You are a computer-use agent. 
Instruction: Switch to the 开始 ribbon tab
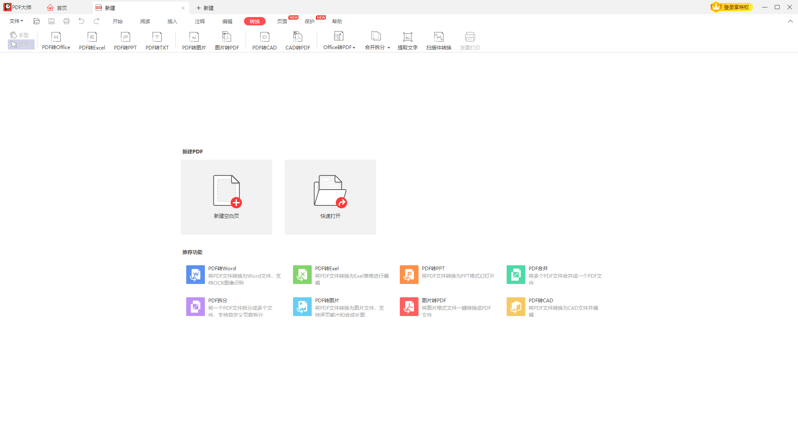pyautogui.click(x=118, y=21)
